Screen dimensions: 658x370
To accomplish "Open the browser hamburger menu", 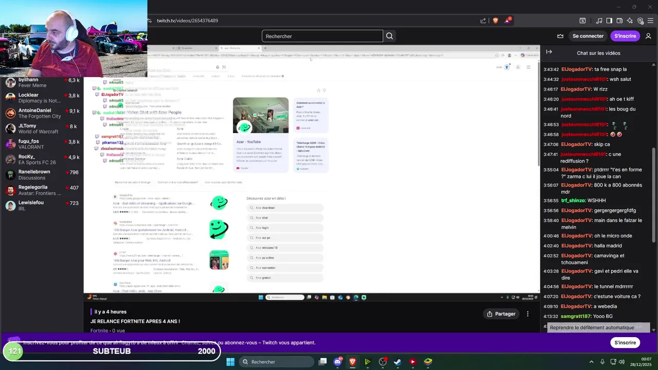I will coord(651,21).
